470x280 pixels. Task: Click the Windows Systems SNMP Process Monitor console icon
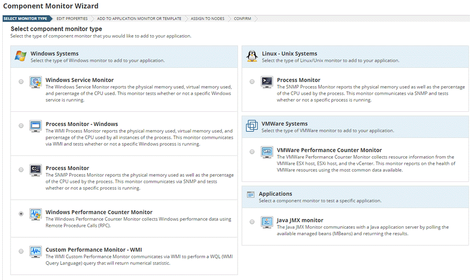pyautogui.click(x=36, y=170)
